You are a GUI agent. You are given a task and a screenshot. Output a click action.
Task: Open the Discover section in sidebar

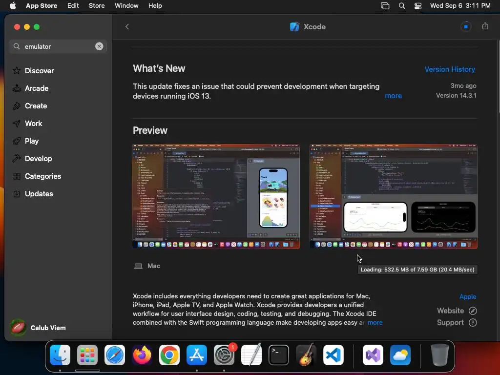tap(33, 70)
